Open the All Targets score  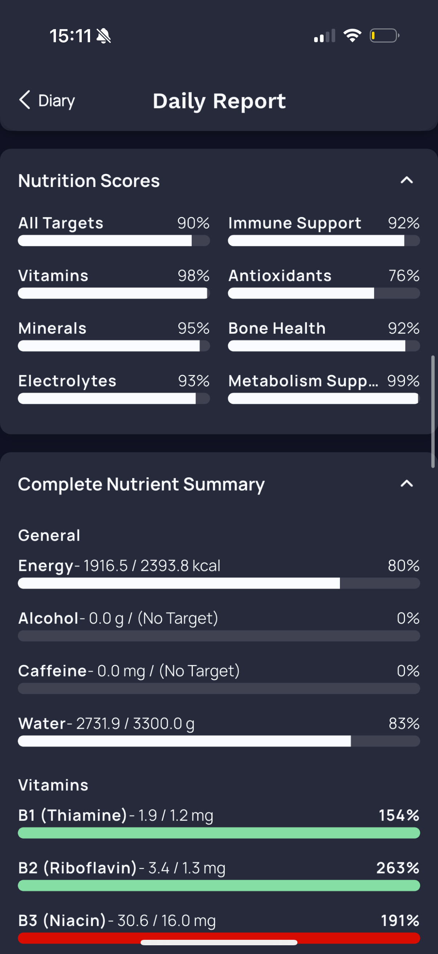point(114,230)
